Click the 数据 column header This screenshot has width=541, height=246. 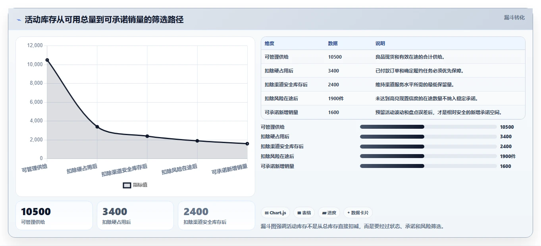point(333,44)
